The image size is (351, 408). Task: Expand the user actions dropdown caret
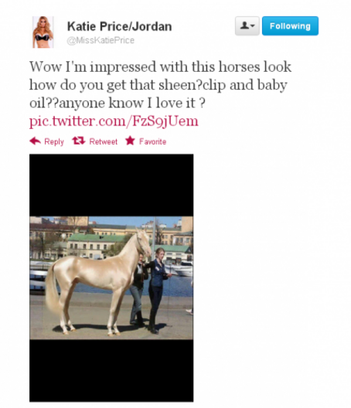pyautogui.click(x=253, y=26)
